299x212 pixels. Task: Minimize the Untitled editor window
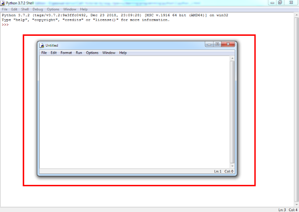tap(209, 44)
